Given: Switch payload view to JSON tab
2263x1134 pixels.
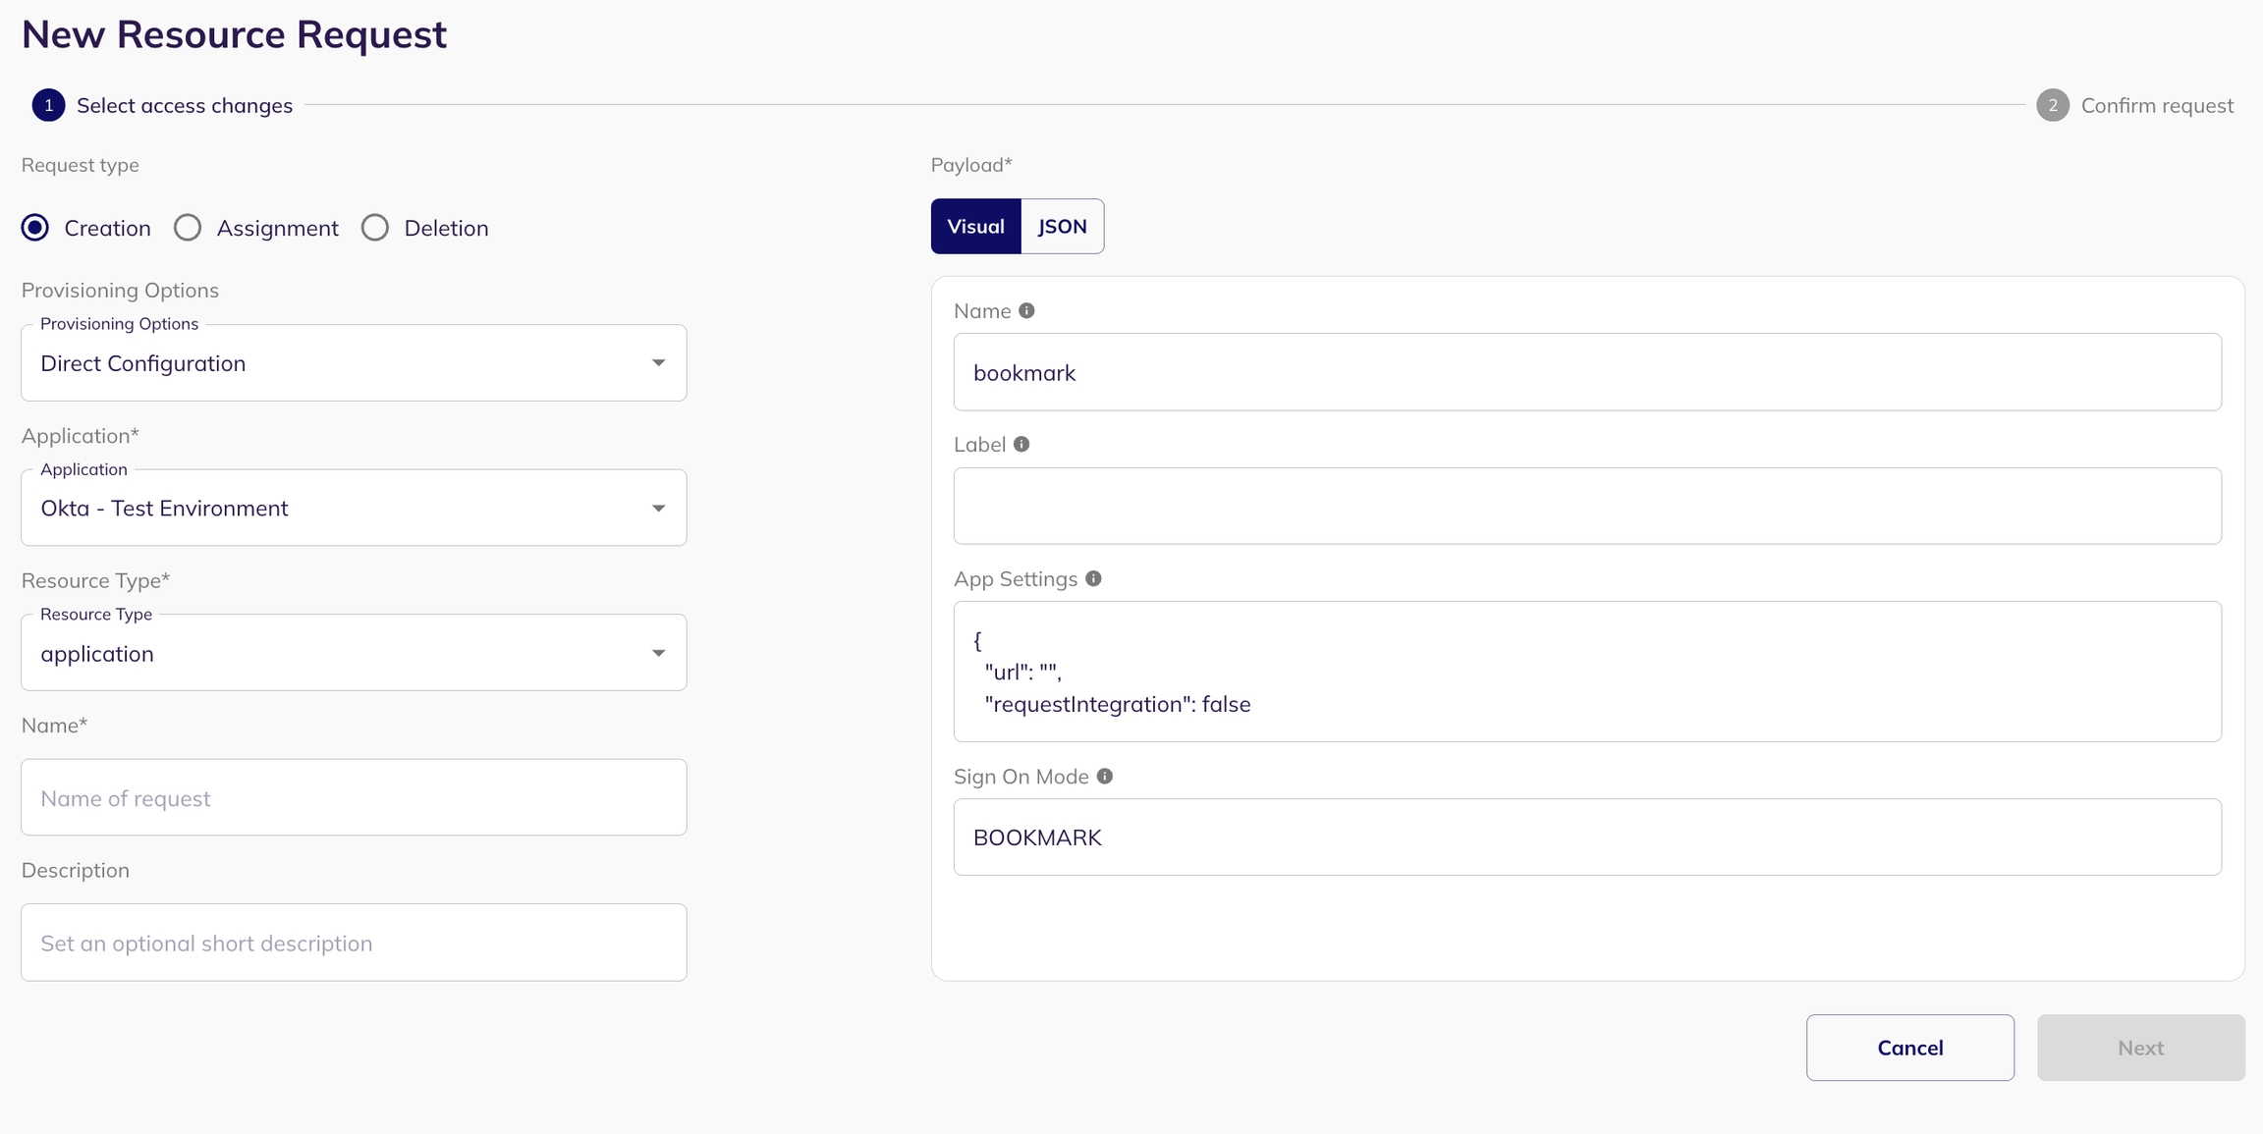Looking at the screenshot, I should [x=1062, y=227].
